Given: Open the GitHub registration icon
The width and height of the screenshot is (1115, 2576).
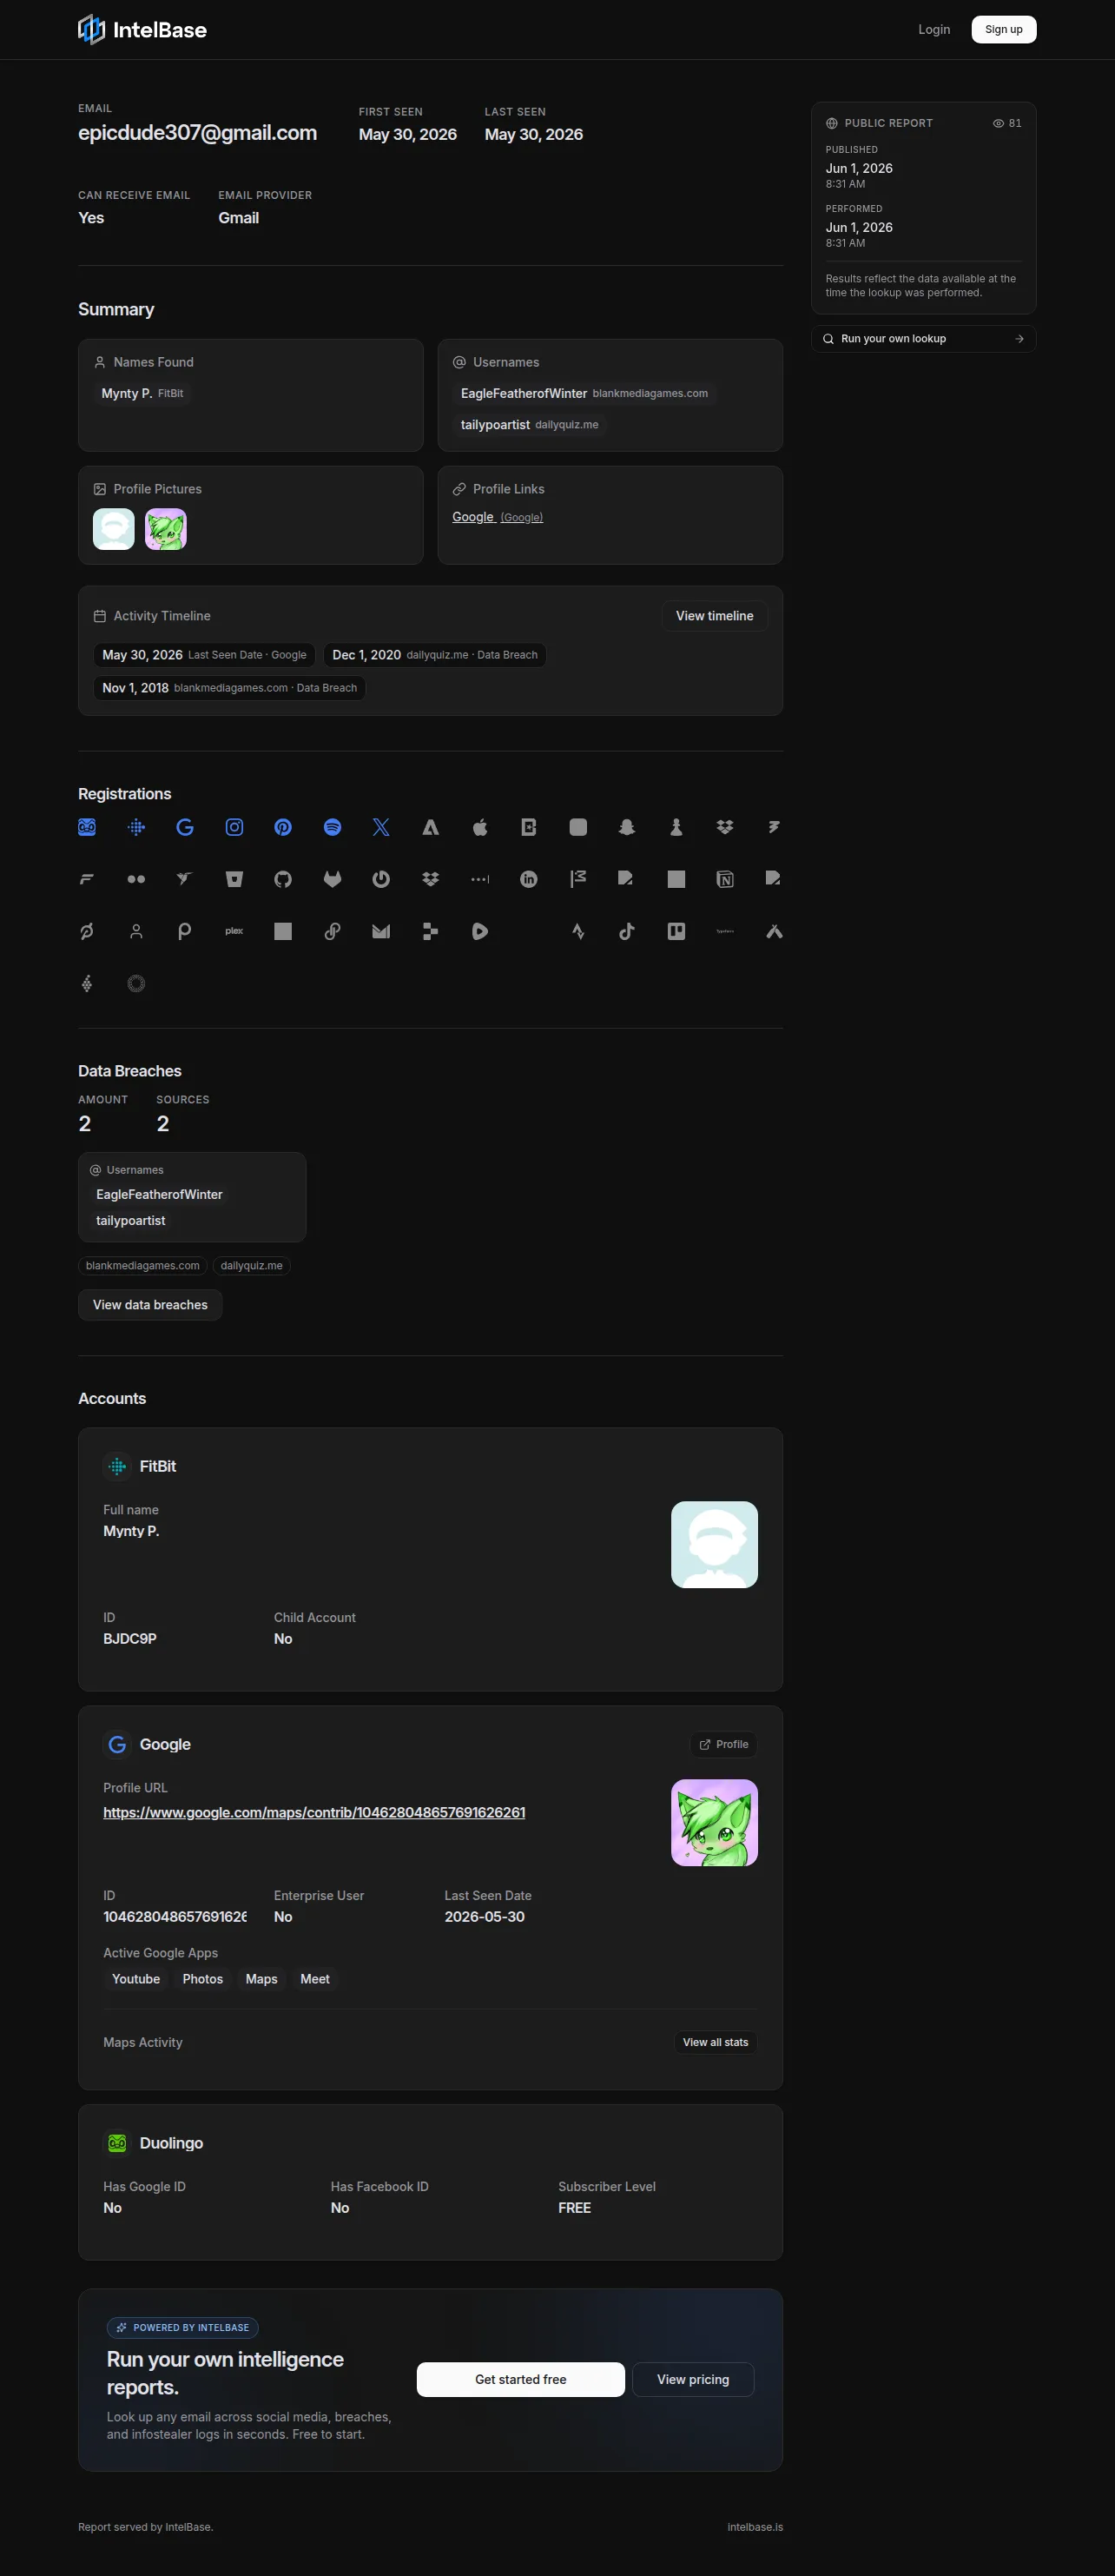Looking at the screenshot, I should click(283, 879).
